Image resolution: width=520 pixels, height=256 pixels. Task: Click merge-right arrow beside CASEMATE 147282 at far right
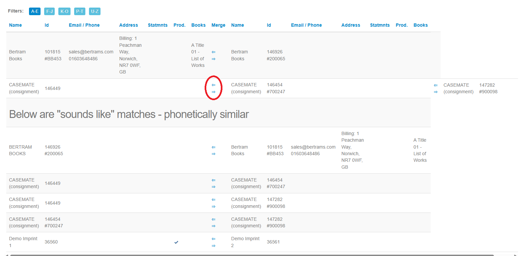click(x=436, y=92)
